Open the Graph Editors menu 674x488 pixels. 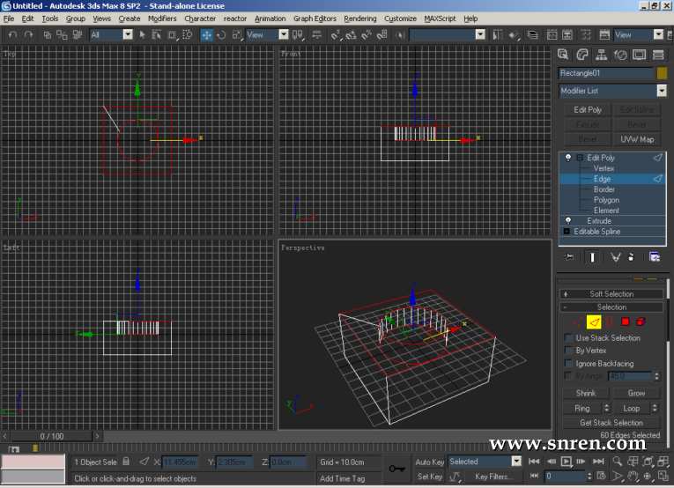point(315,18)
